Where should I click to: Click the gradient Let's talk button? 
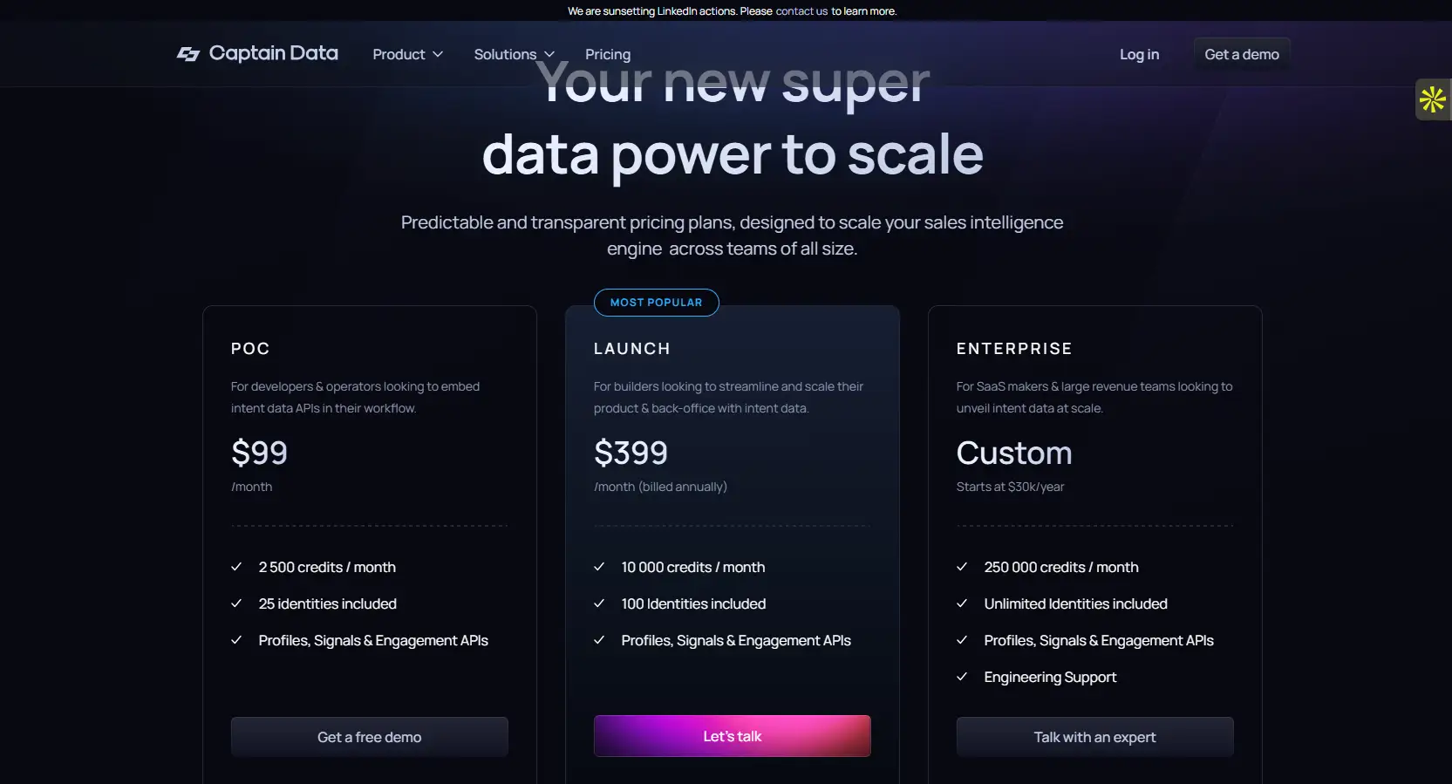732,736
